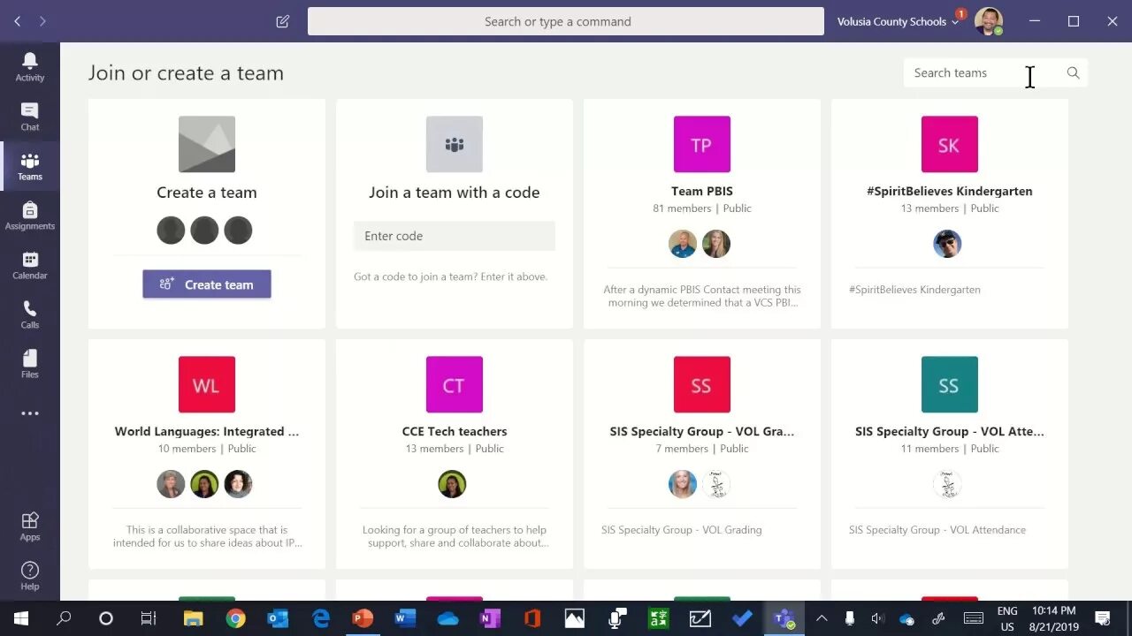The width and height of the screenshot is (1132, 636).
Task: Start a new chat with compose icon
Action: [283, 21]
